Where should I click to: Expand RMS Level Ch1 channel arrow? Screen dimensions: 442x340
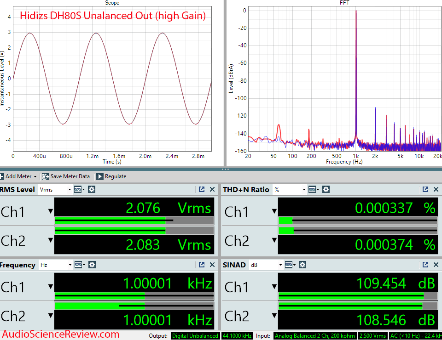click(x=51, y=211)
